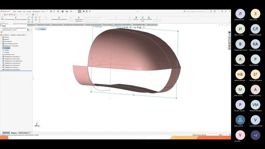Expand the Тела поверхности(9) folder
This screenshot has height=149, width=265.
(1, 43)
